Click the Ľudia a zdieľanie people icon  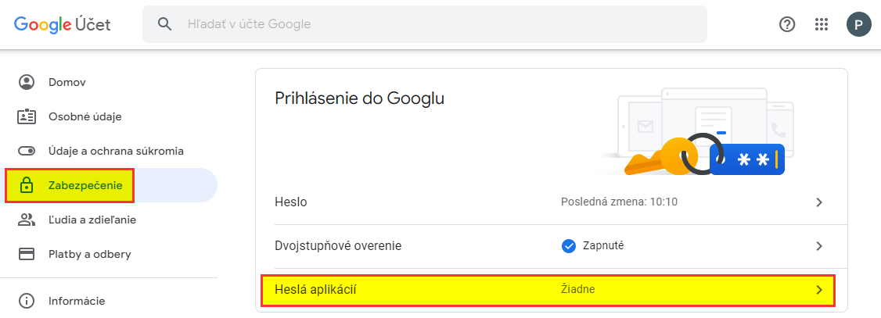[x=27, y=220]
